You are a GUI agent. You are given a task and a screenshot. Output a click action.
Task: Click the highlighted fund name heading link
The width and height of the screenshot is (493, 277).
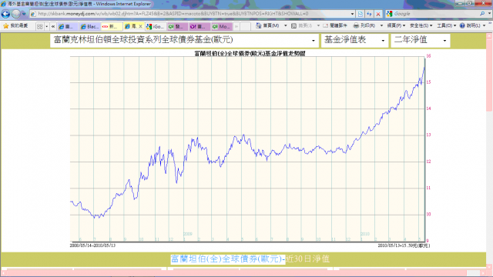[227, 259]
